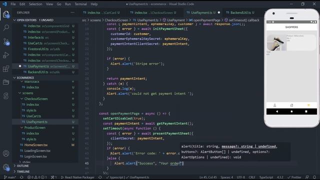Open the Search view in activity bar
Viewport: 320px width, 180px height.
point(6,27)
